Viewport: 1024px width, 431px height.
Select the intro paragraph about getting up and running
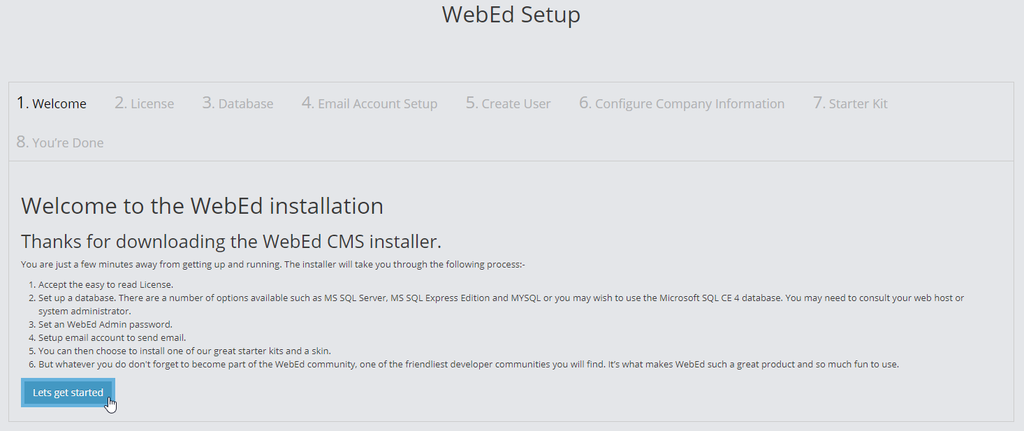(x=274, y=264)
